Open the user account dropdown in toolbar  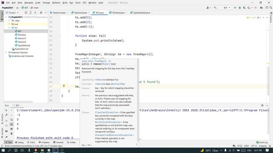(209, 8)
